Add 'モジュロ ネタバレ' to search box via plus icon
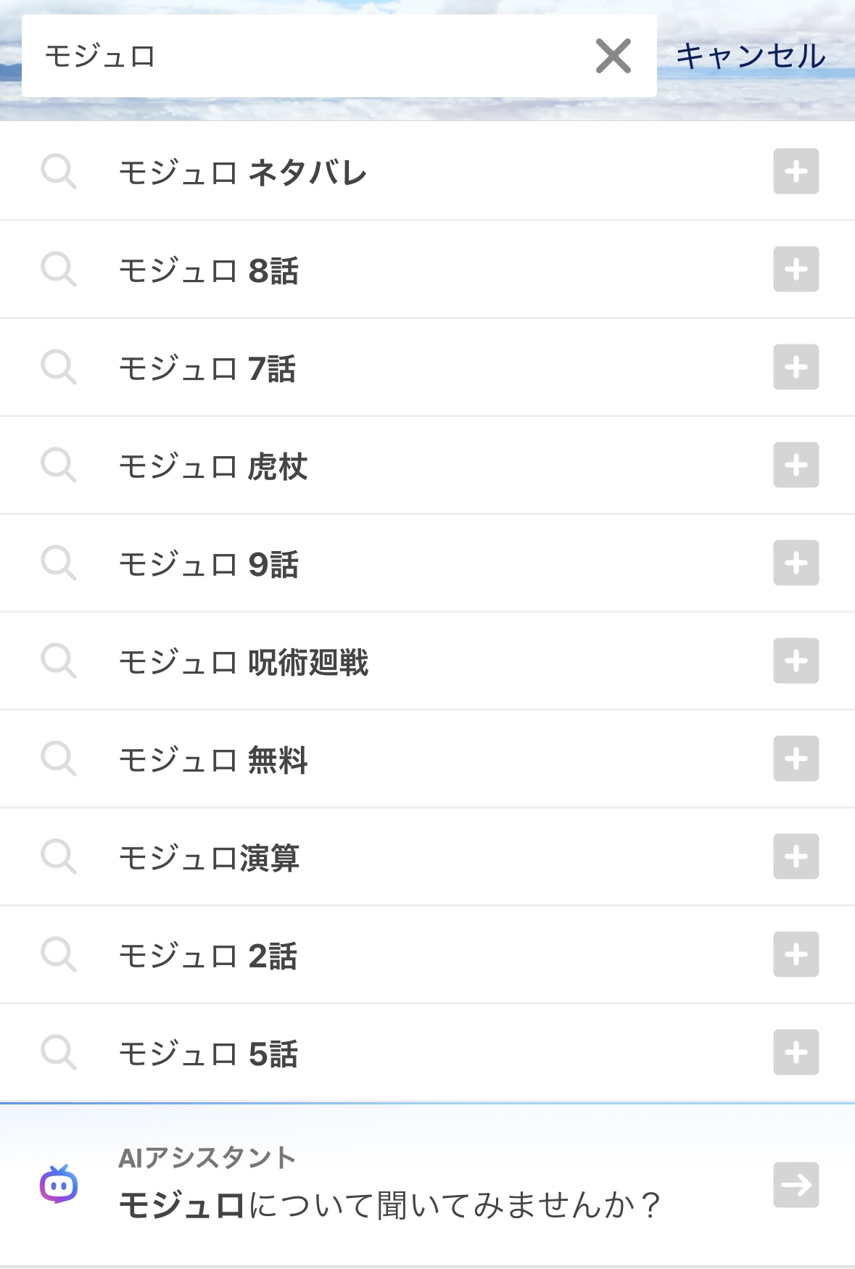The width and height of the screenshot is (855, 1269). [796, 172]
